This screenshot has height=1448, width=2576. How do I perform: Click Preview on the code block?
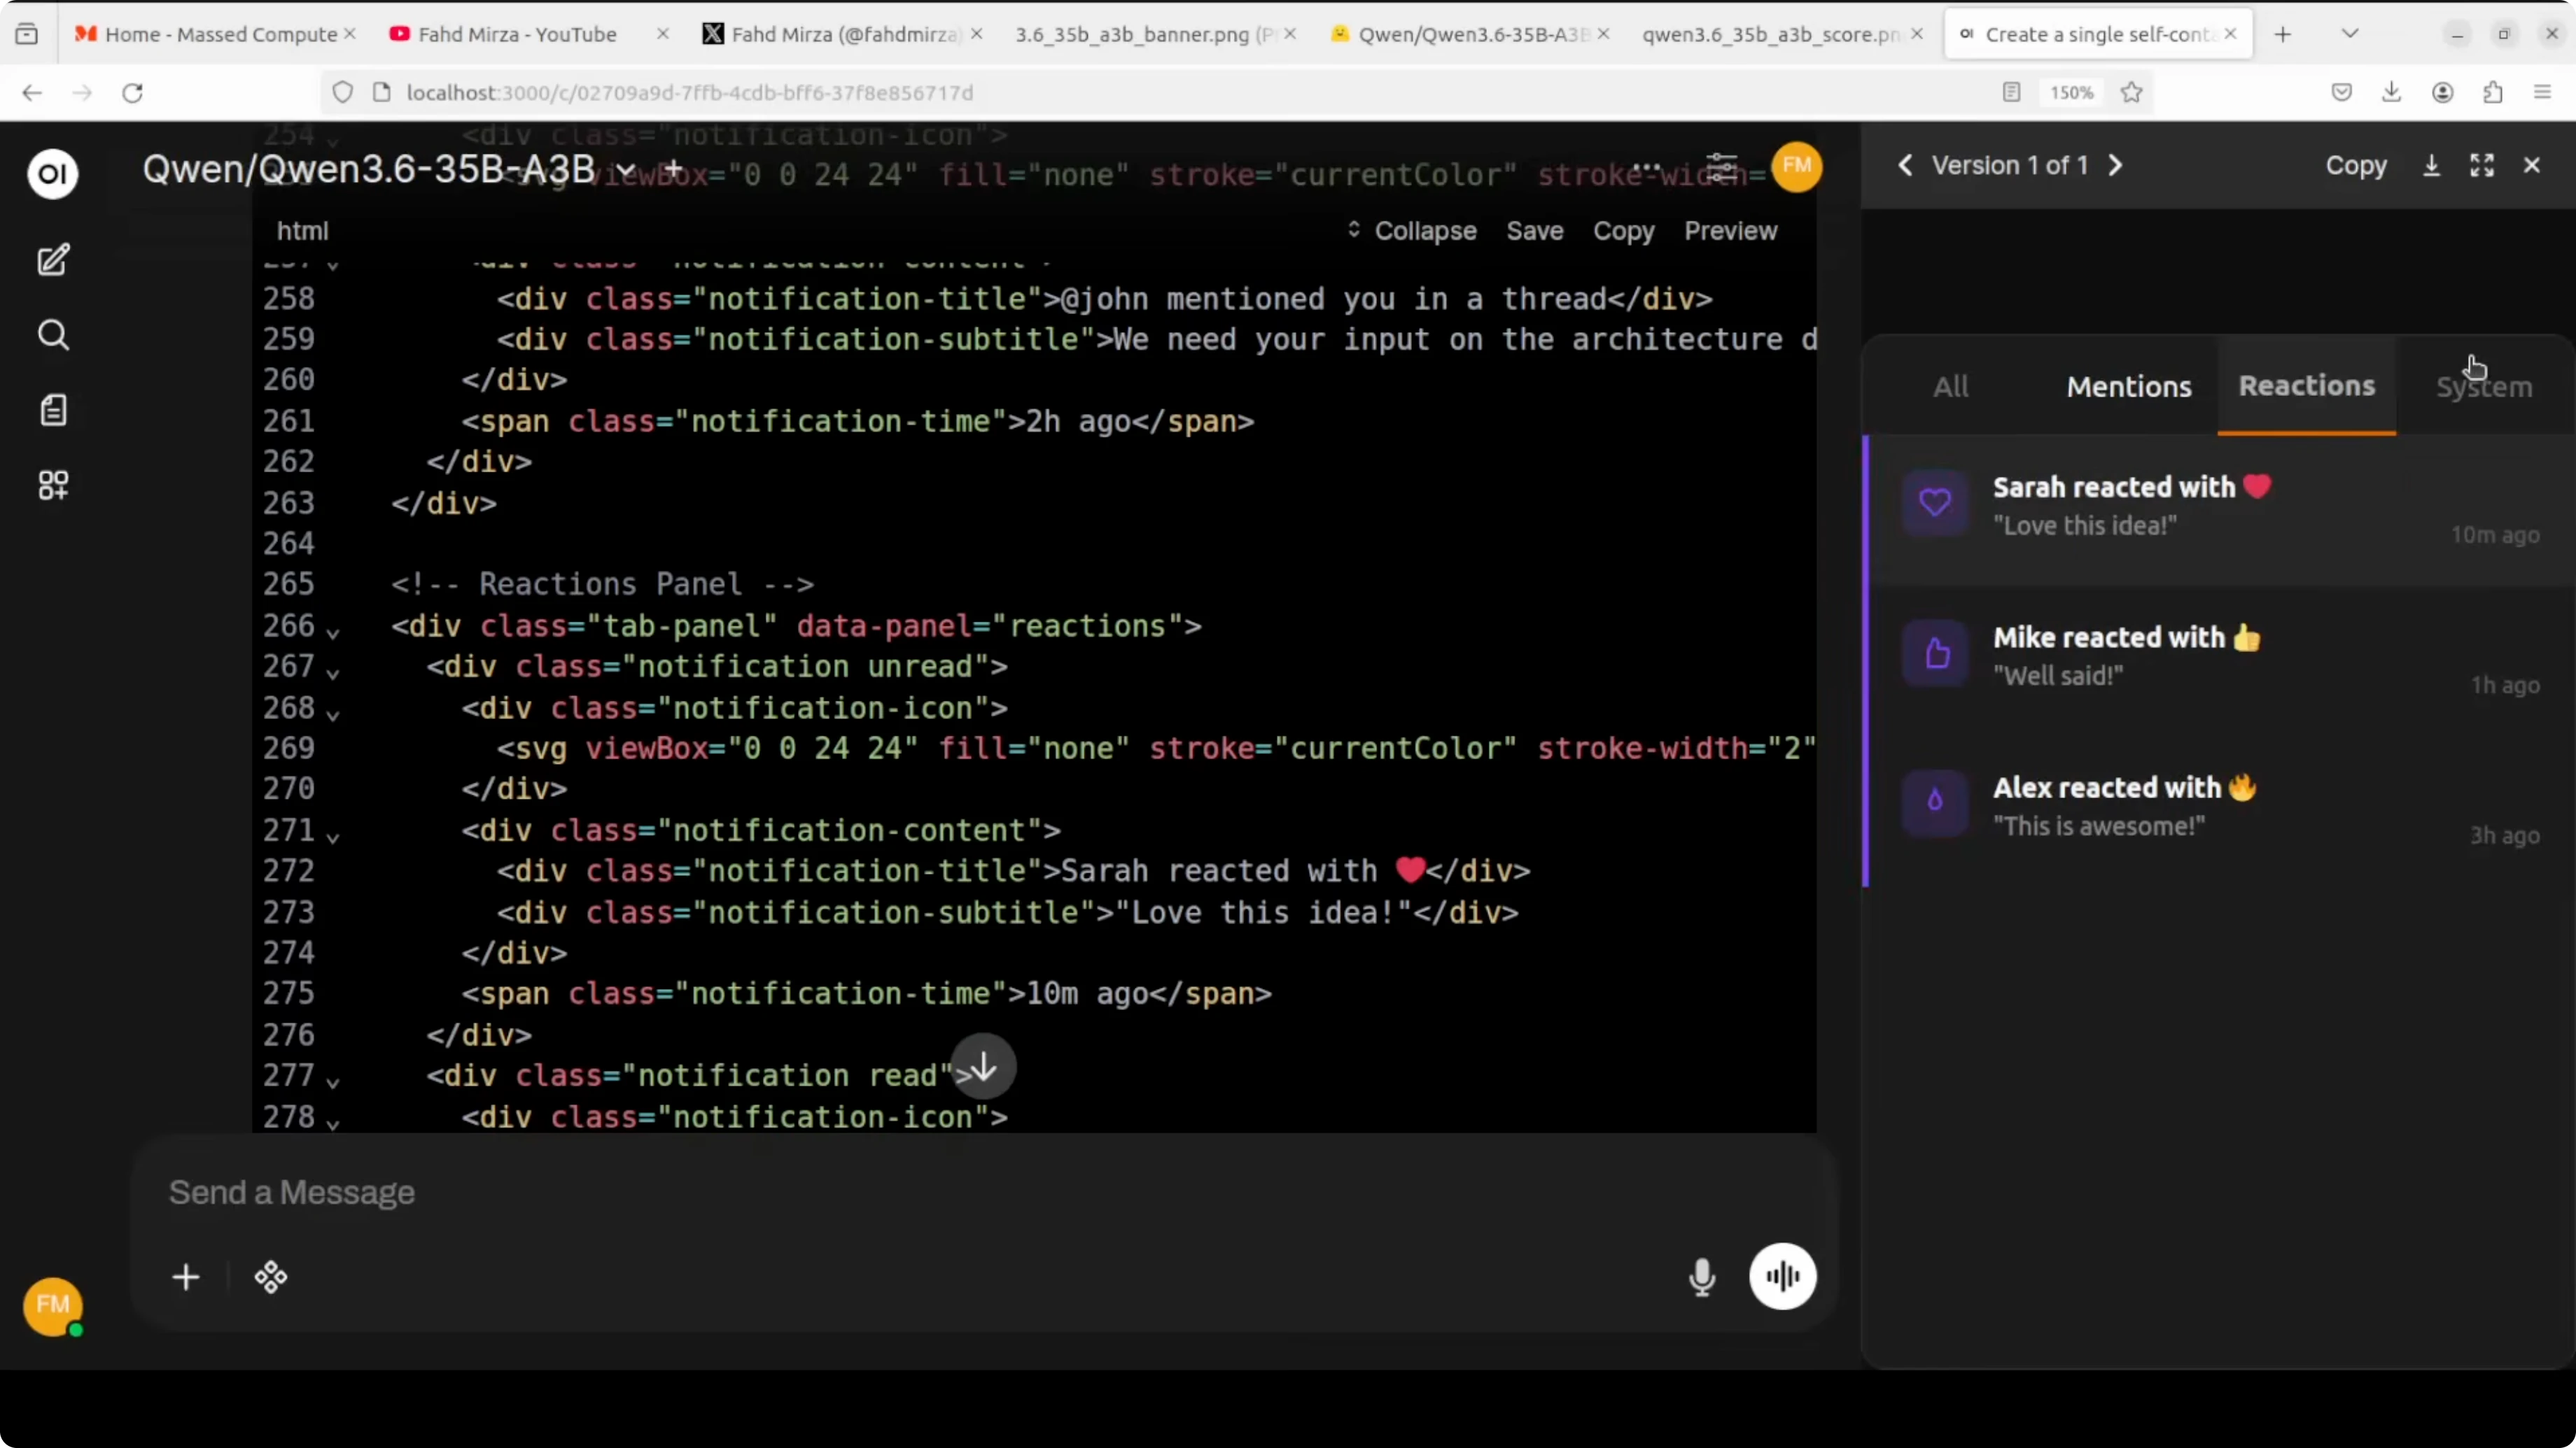[x=1730, y=231]
